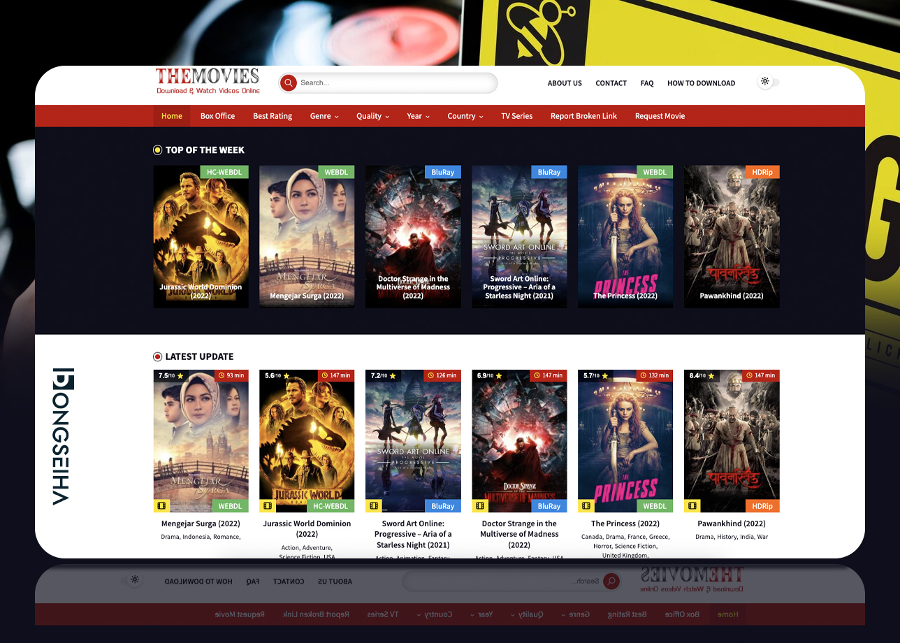
Task: Go to the Box Office page
Action: pyautogui.click(x=217, y=116)
